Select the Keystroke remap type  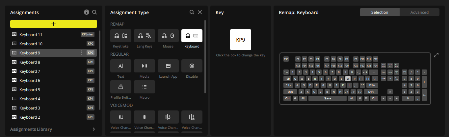(x=121, y=36)
